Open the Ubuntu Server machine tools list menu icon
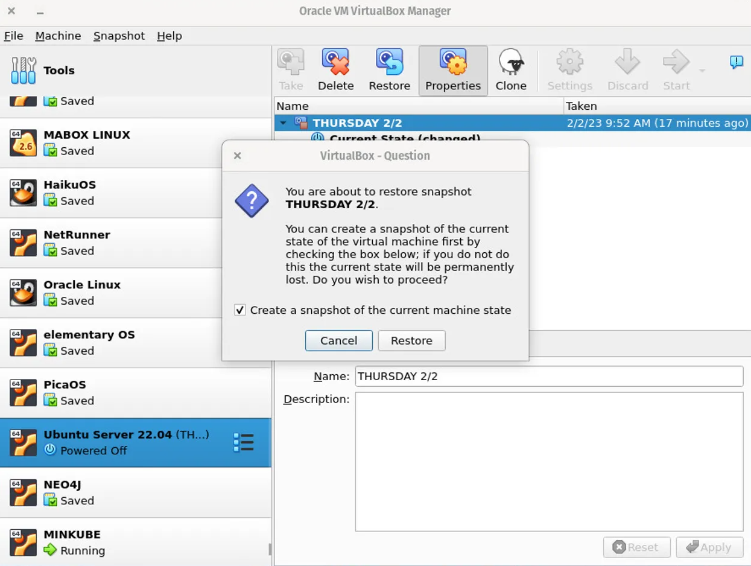 (x=243, y=443)
